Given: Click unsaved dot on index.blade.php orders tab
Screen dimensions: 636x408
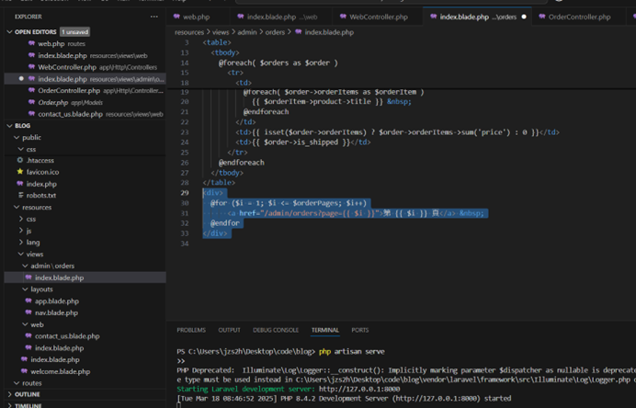Looking at the screenshot, I should point(524,17).
